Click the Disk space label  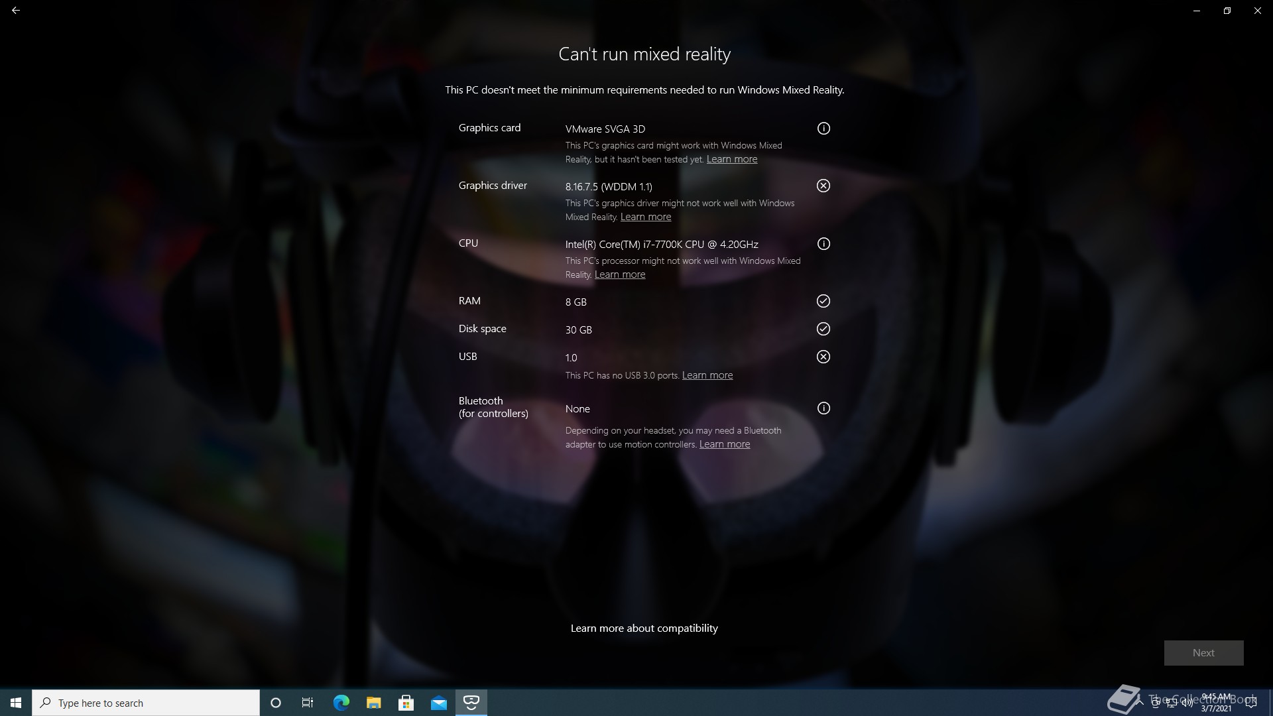[x=483, y=329]
